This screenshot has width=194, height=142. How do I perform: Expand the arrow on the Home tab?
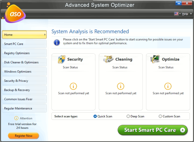[x=45, y=34]
